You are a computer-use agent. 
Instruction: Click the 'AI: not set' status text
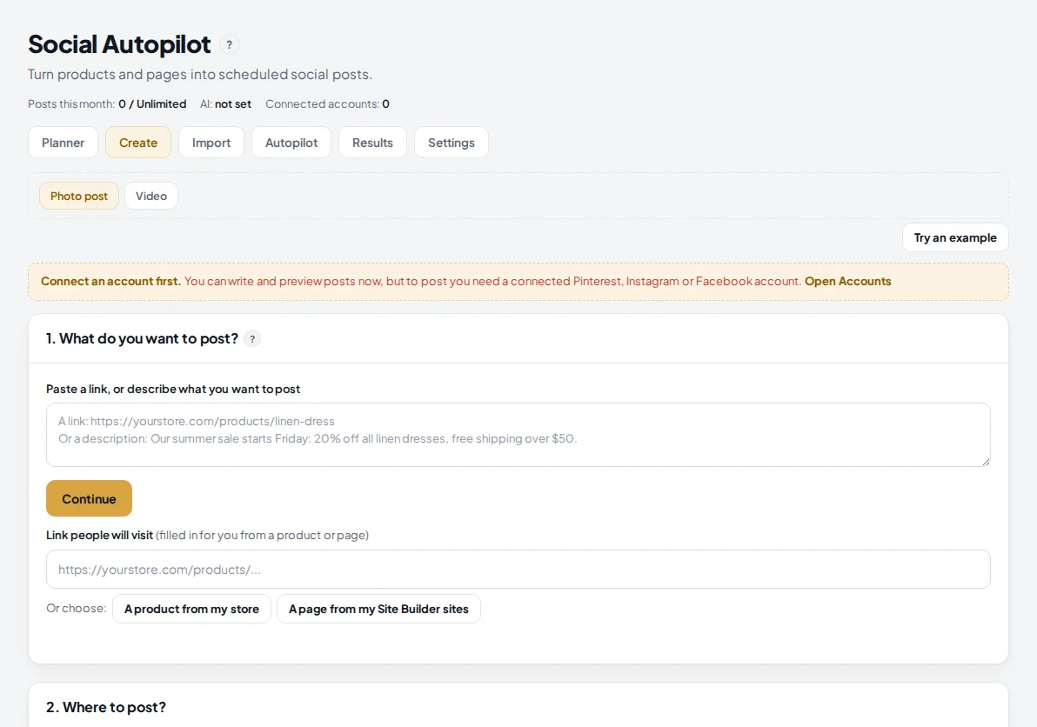pos(225,104)
